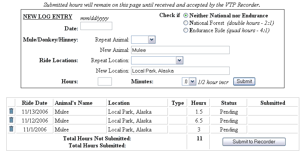303x157 pixels.
Task: Expand the Repeat Location dropdown
Action: (157, 60)
